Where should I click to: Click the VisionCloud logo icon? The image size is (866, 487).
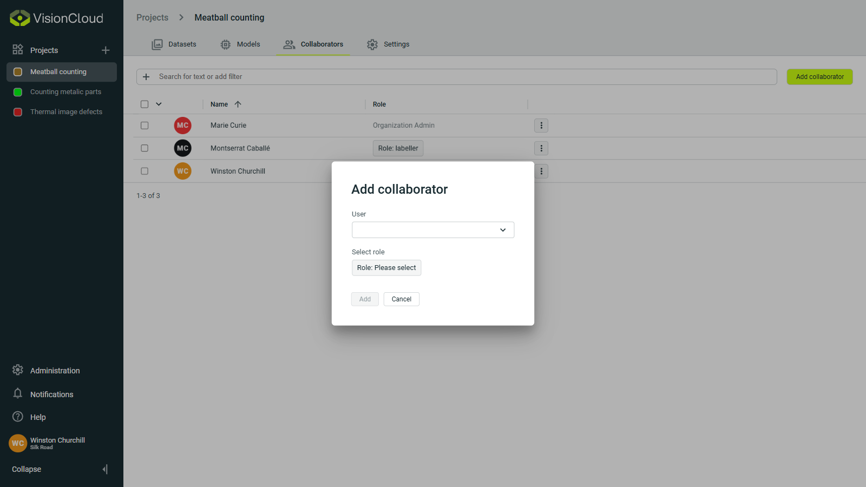(18, 17)
